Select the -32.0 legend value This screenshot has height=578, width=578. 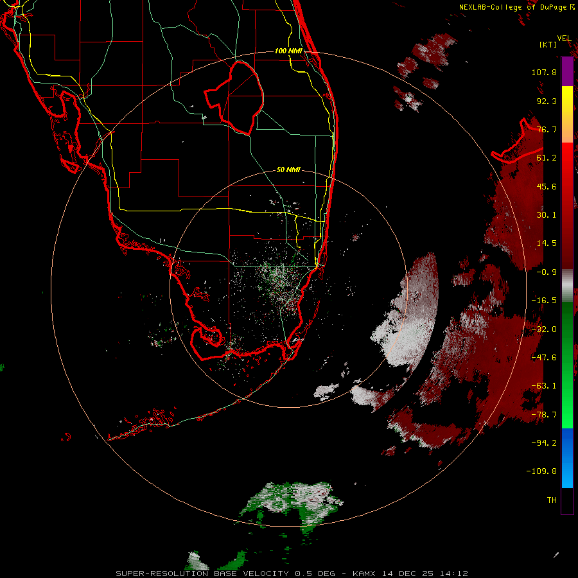coord(544,329)
